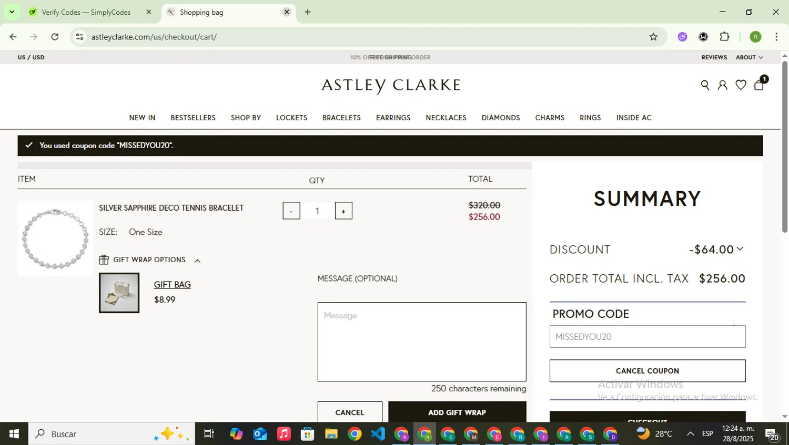Switch to the Chrome window with profile M

pos(471,434)
